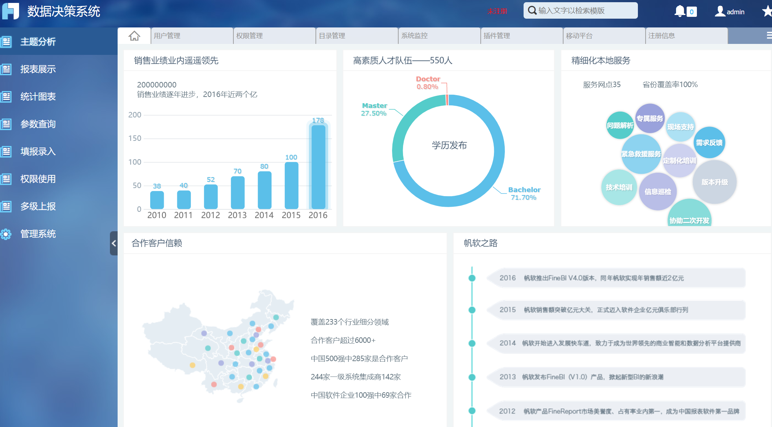Expand the 统计图表 sidebar entry
Image resolution: width=772 pixels, height=427 pixels.
pos(59,97)
